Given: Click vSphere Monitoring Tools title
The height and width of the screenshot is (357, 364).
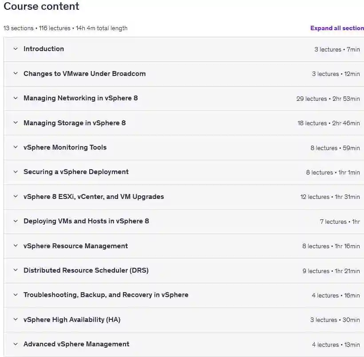Looking at the screenshot, I should tap(65, 147).
